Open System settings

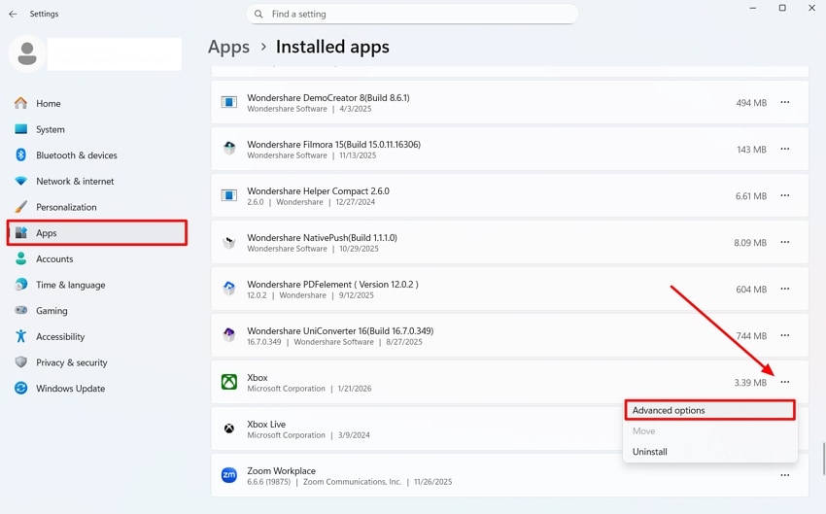97,129
